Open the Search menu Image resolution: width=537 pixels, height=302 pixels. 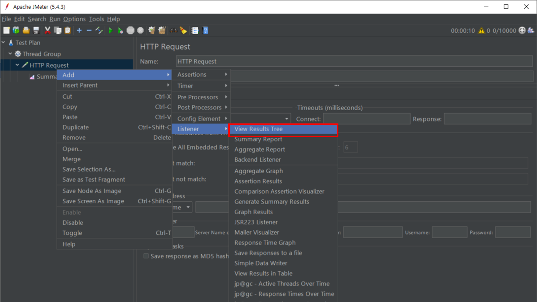[37, 19]
